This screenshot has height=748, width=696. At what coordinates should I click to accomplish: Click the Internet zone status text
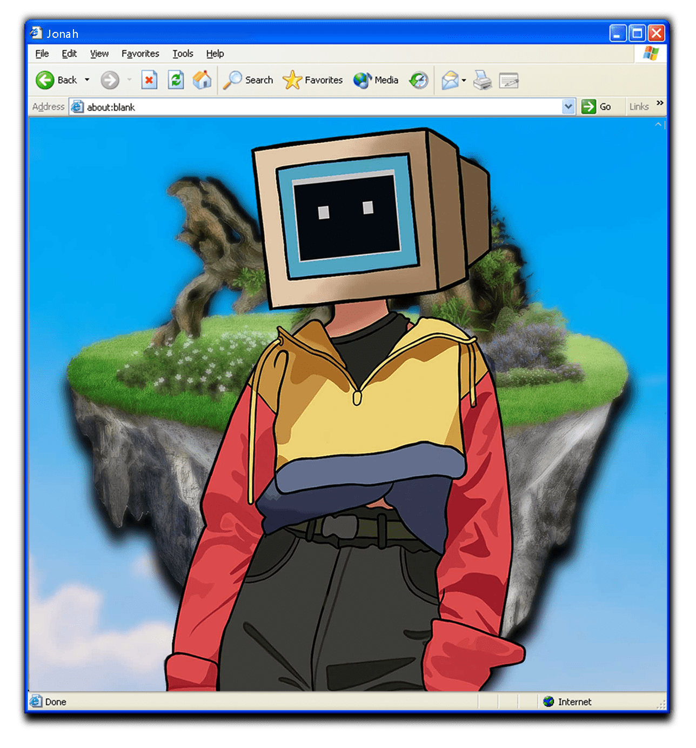click(575, 702)
